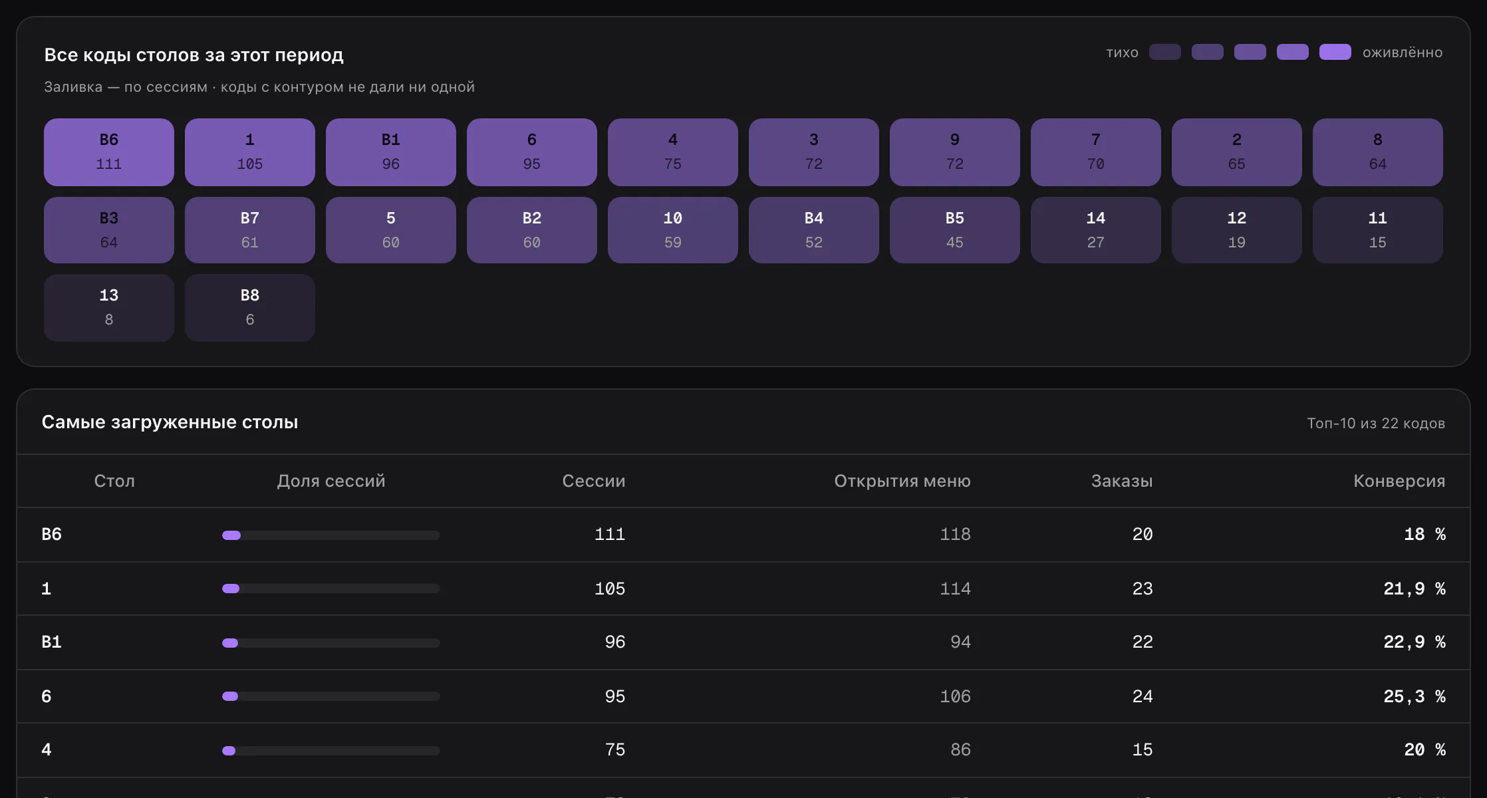Select table tile B6 with 111 sessions
Image resolution: width=1487 pixels, height=798 pixels.
pos(109,152)
